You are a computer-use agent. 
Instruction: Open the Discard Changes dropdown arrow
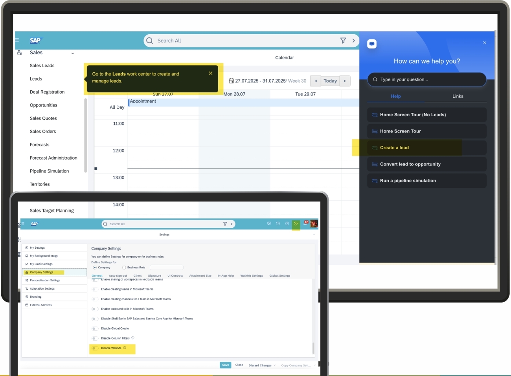coord(275,365)
